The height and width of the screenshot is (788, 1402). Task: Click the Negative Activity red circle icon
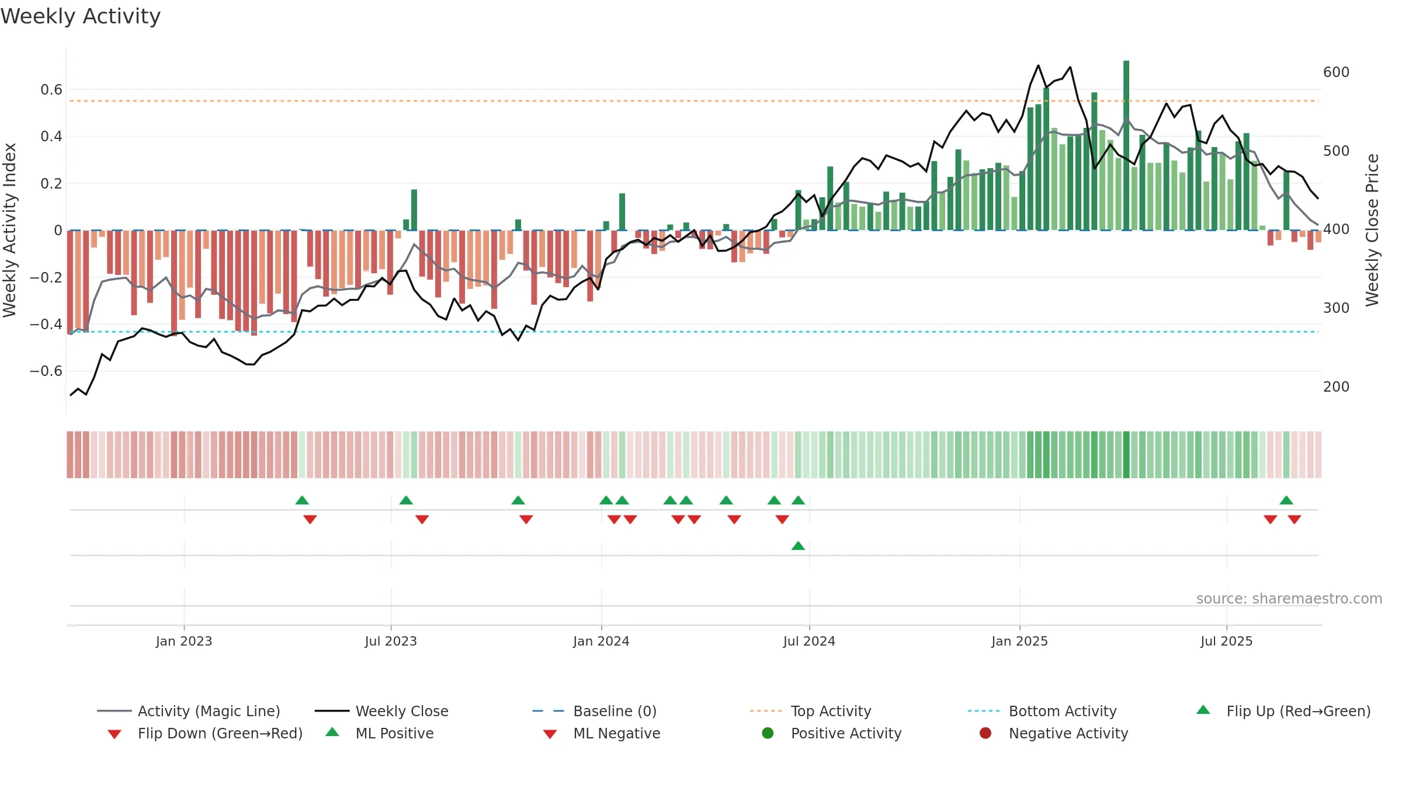[985, 733]
